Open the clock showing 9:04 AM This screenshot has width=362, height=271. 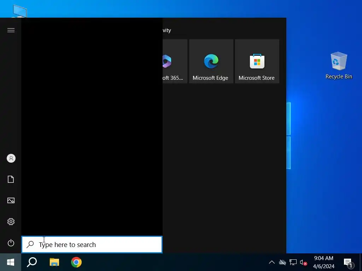pyautogui.click(x=324, y=262)
